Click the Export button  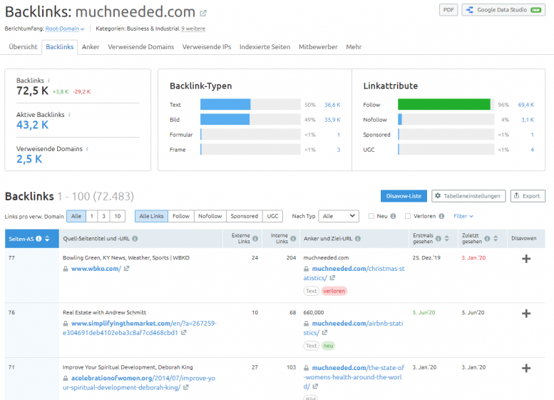pos(528,196)
